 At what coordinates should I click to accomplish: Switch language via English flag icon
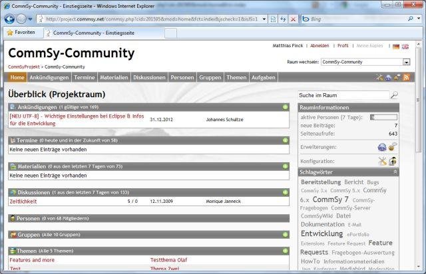point(405,47)
